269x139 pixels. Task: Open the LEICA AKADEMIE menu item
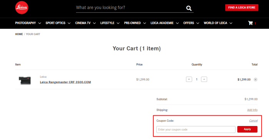(x=162, y=23)
